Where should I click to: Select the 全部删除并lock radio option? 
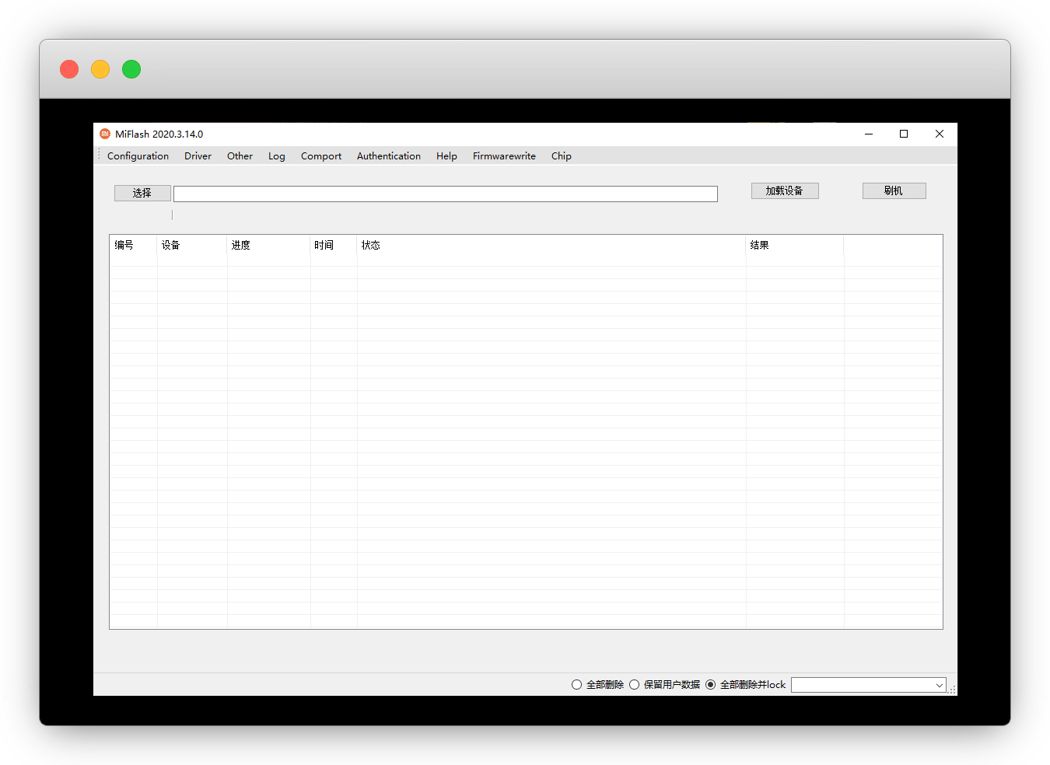point(710,685)
